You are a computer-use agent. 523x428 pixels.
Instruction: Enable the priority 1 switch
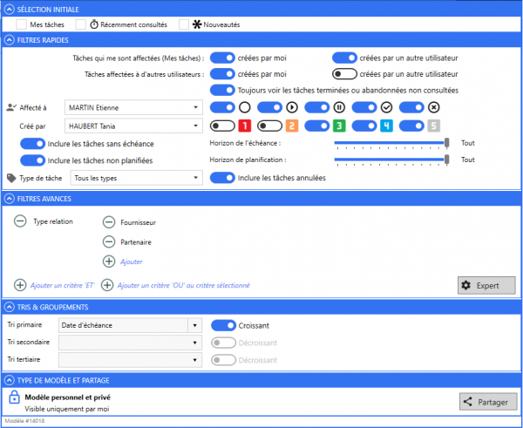coord(222,126)
